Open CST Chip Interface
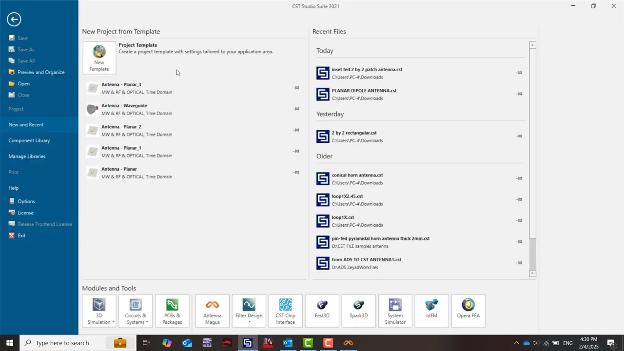 tap(285, 311)
